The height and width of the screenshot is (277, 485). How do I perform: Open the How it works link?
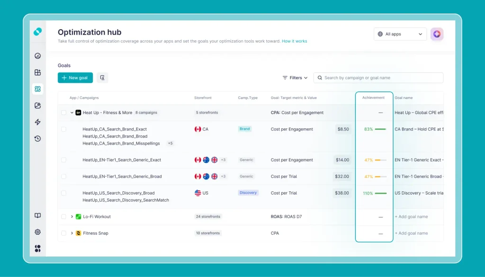(295, 41)
